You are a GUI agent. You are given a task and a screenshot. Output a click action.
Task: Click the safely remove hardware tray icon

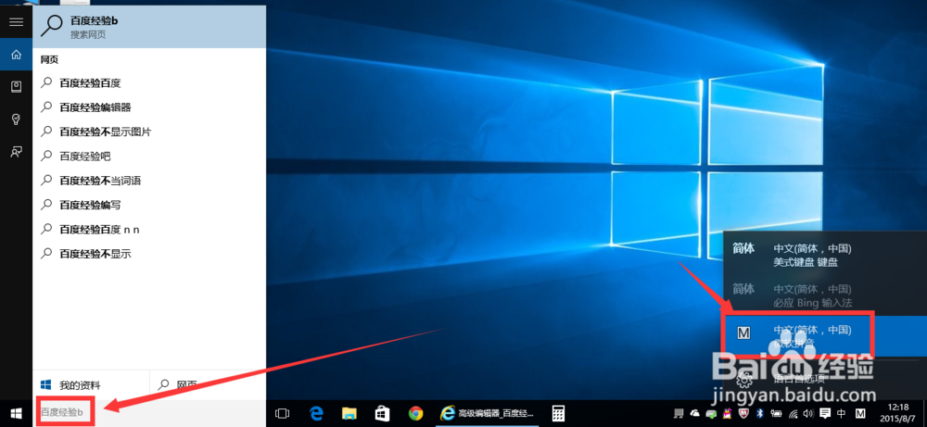[x=711, y=414]
